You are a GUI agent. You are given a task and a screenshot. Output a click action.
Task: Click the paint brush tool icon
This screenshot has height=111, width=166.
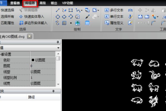click(x=154, y=17)
